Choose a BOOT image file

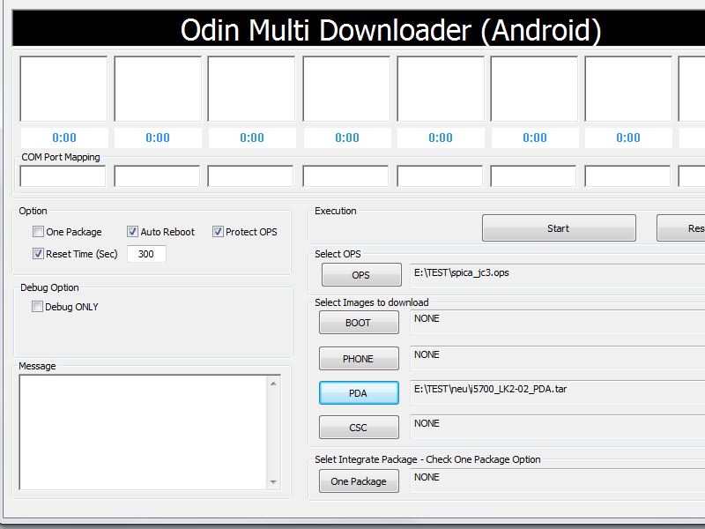click(359, 323)
